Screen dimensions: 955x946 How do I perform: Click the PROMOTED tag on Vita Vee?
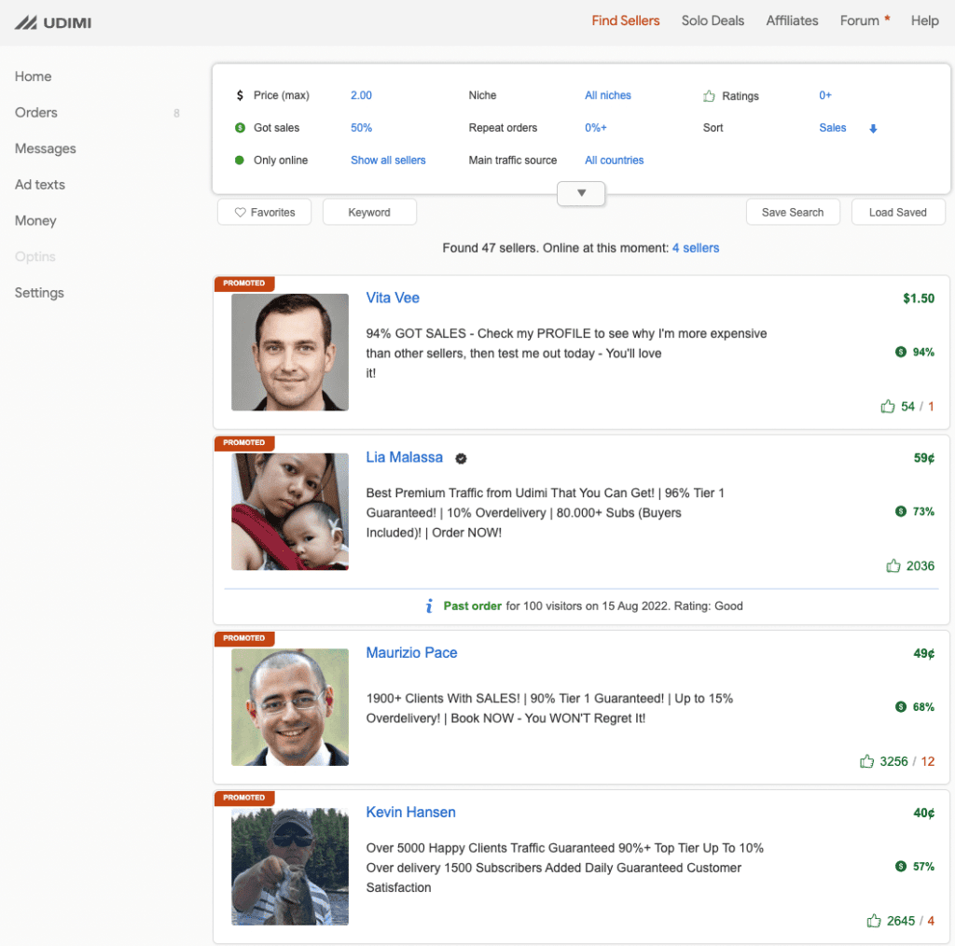[244, 284]
